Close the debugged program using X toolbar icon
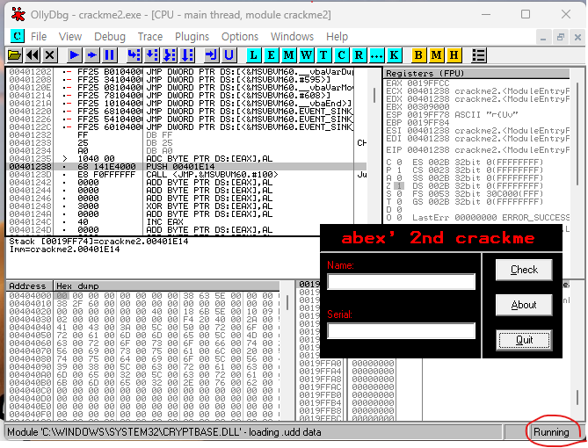The width and height of the screenshot is (588, 448). click(50, 55)
